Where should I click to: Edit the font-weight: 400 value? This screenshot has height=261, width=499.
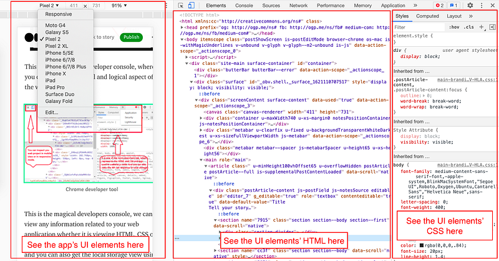point(441,207)
